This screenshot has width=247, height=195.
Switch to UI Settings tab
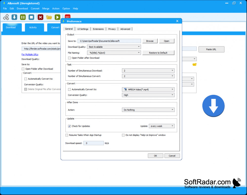pos(83,29)
